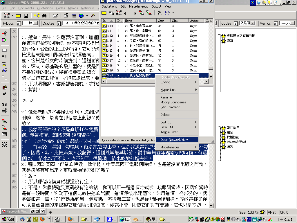The image size is (297, 223).
Task: Select the 'Microsoft Word' code in margin
Action: pos(236,142)
